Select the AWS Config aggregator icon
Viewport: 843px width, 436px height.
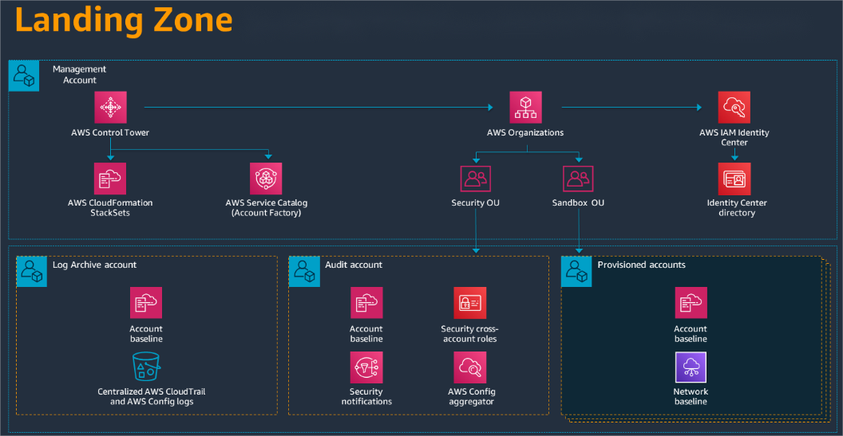[x=469, y=367]
